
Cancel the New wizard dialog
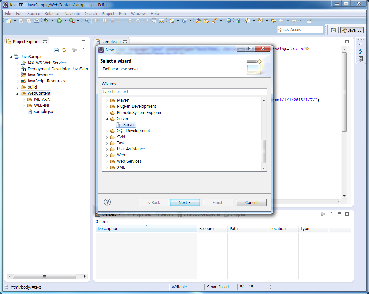point(251,203)
